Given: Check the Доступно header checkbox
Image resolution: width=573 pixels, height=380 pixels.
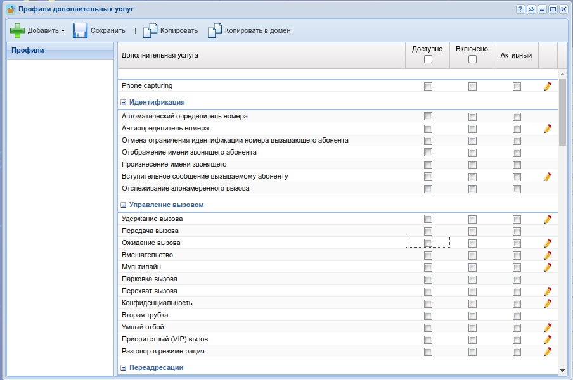Looking at the screenshot, I should [428, 60].
